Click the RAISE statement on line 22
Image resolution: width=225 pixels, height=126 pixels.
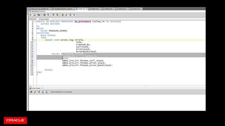49,70
